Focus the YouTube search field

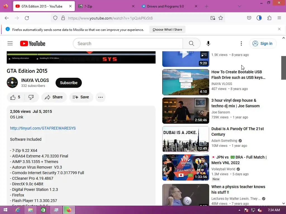tap(128, 43)
